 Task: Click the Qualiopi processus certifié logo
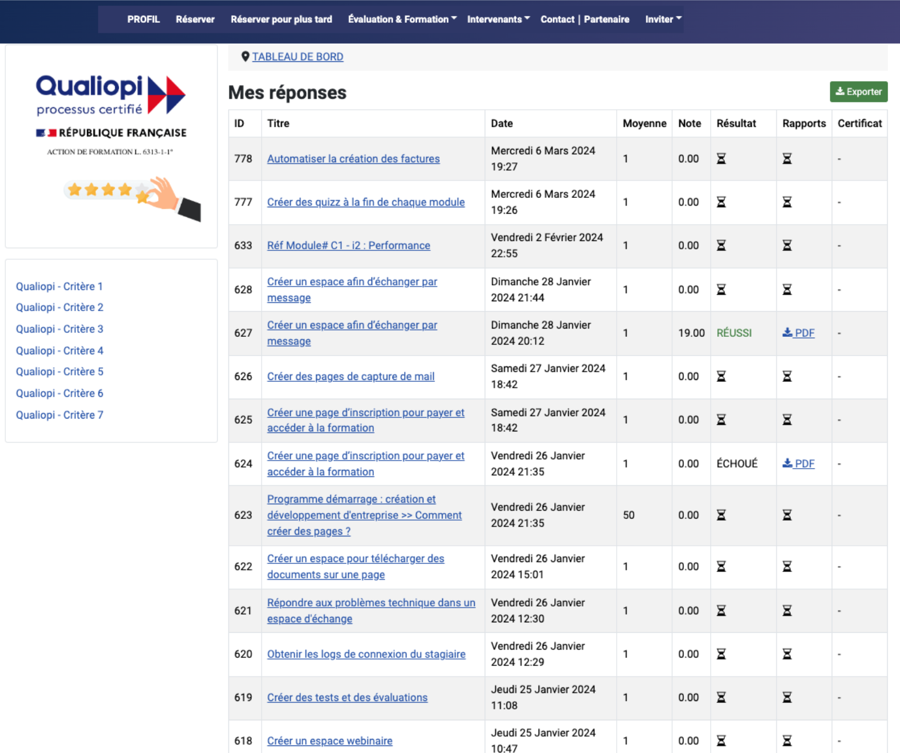[111, 95]
